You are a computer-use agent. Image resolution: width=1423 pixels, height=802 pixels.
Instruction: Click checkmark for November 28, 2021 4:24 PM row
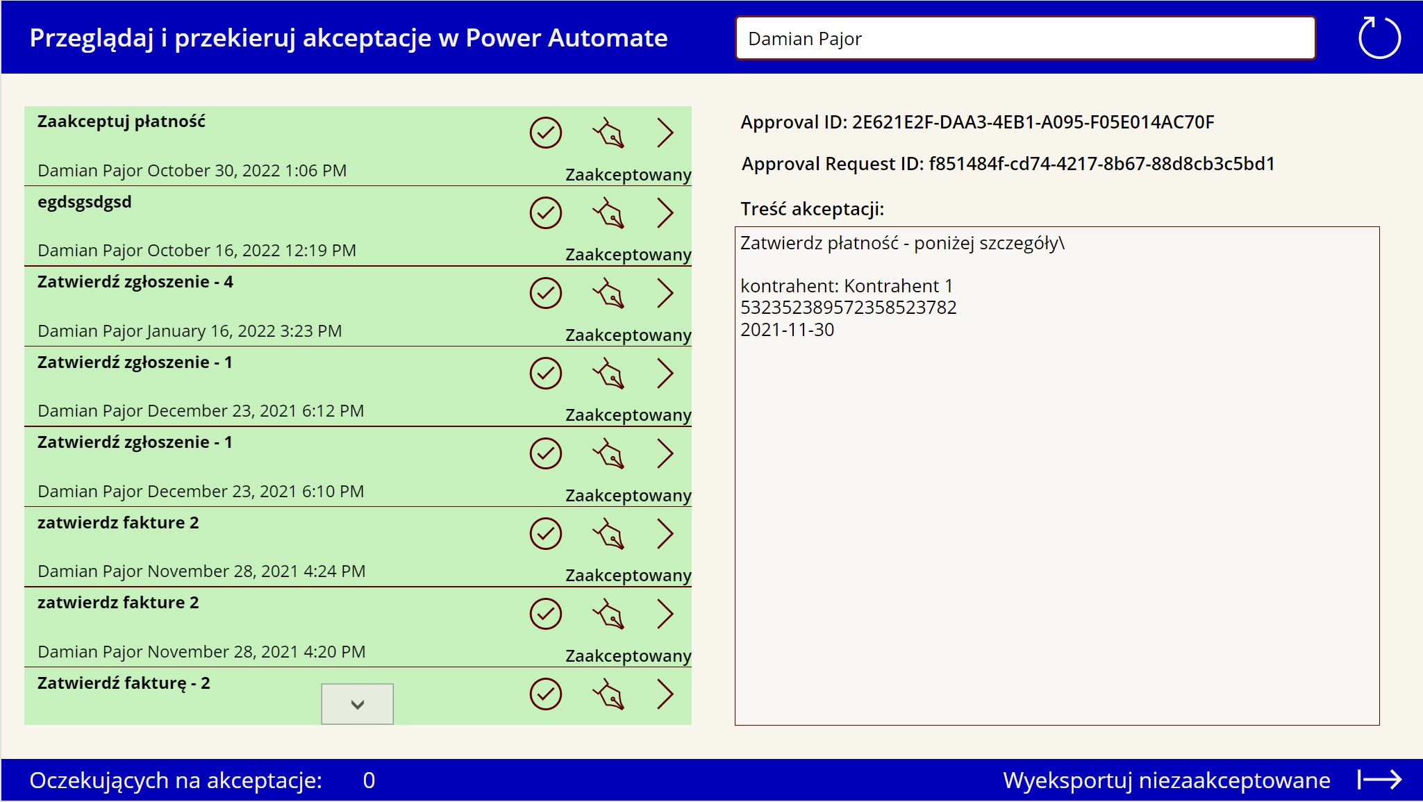pyautogui.click(x=546, y=533)
